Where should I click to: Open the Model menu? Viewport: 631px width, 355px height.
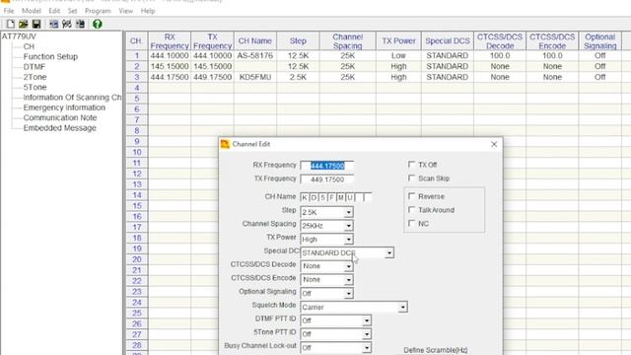click(32, 11)
